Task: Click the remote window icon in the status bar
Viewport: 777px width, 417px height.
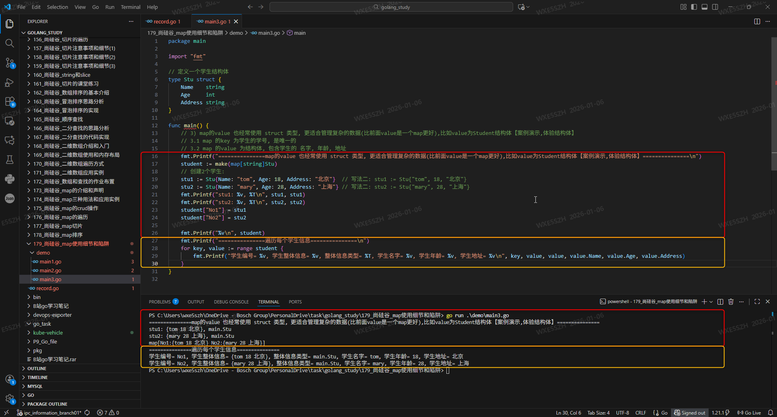Action: 6,413
